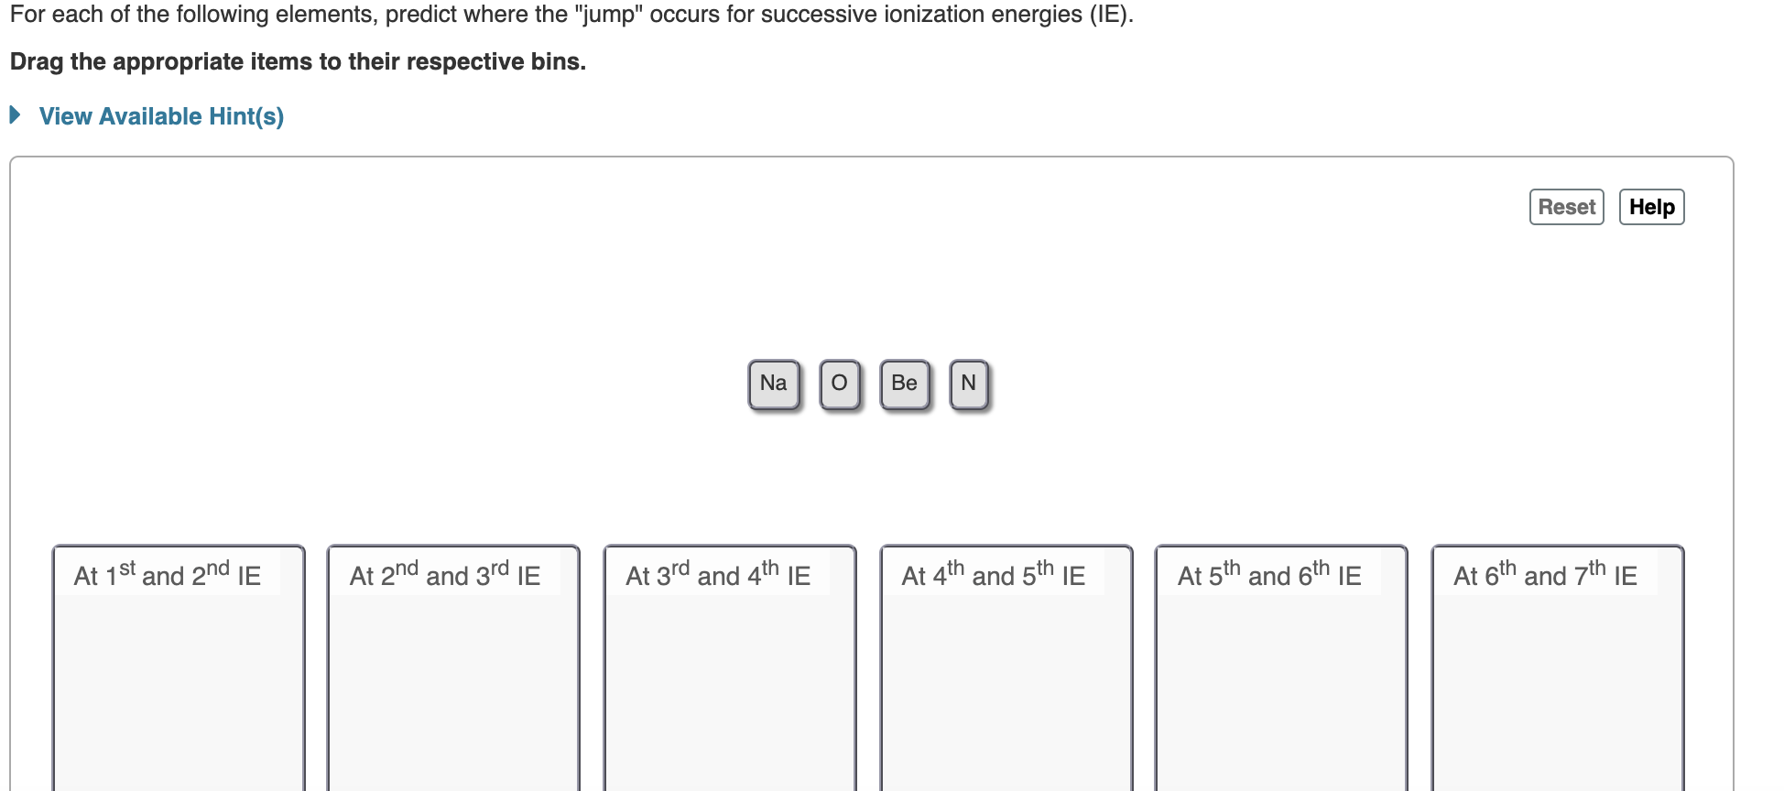Screen dimensions: 1784x791
Task: Click the 'At 1st and 2nd IE' bin
Action: (179, 668)
